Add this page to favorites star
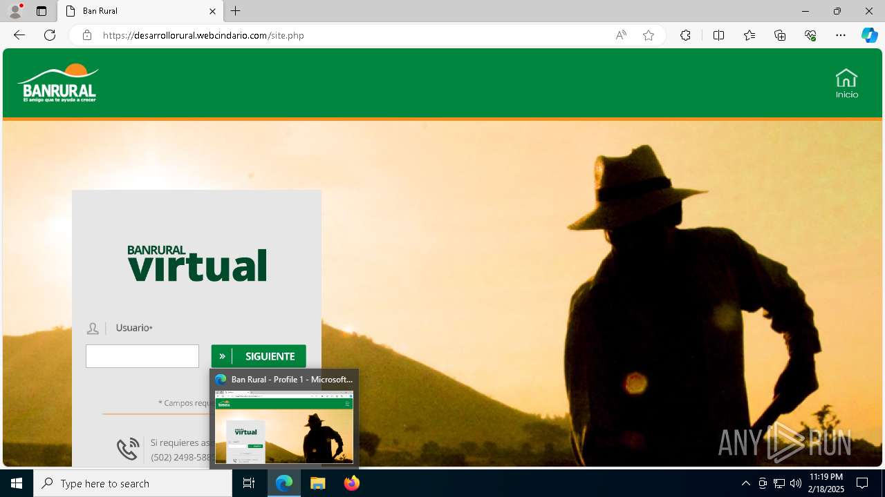Image resolution: width=885 pixels, height=497 pixels. pyautogui.click(x=649, y=35)
